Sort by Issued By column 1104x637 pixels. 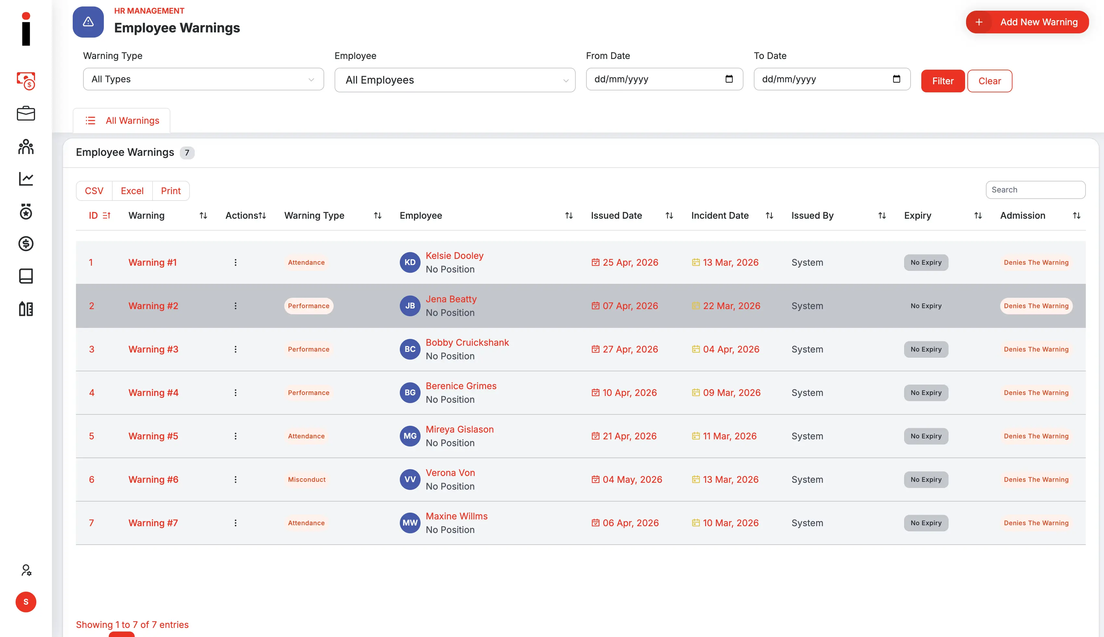click(x=838, y=216)
